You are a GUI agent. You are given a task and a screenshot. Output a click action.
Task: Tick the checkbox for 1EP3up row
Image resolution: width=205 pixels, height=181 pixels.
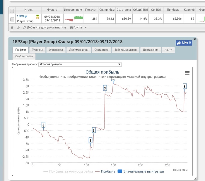12,19
